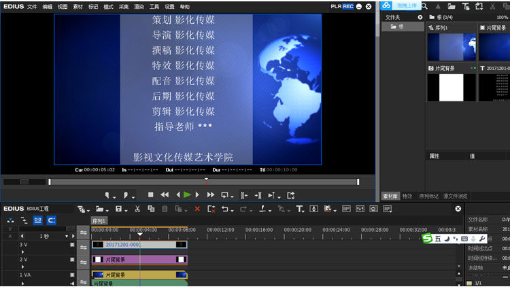Image resolution: width=510 pixels, height=289 pixels.
Task: Click the loop playback icon
Action: [x=224, y=195]
